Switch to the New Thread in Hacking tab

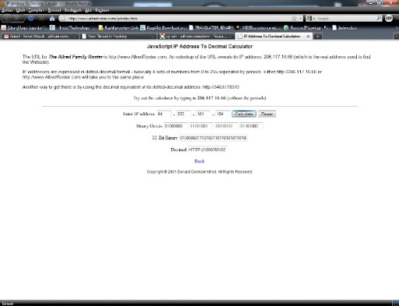[x=118, y=37]
